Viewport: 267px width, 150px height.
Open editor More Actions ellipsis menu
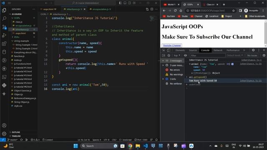[156, 9]
